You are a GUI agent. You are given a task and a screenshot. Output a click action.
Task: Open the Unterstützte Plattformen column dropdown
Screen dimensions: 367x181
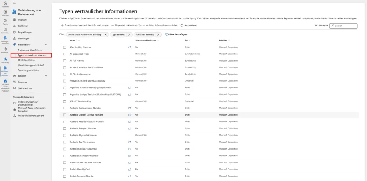158,40
